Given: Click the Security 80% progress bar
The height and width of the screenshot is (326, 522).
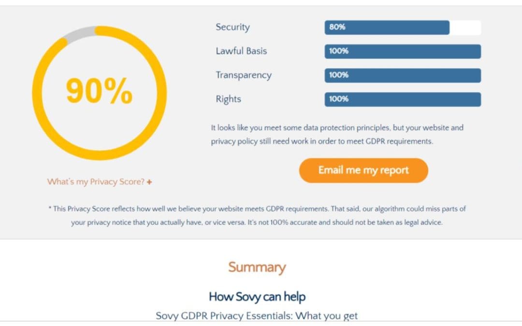Looking at the screenshot, I should [x=403, y=28].
